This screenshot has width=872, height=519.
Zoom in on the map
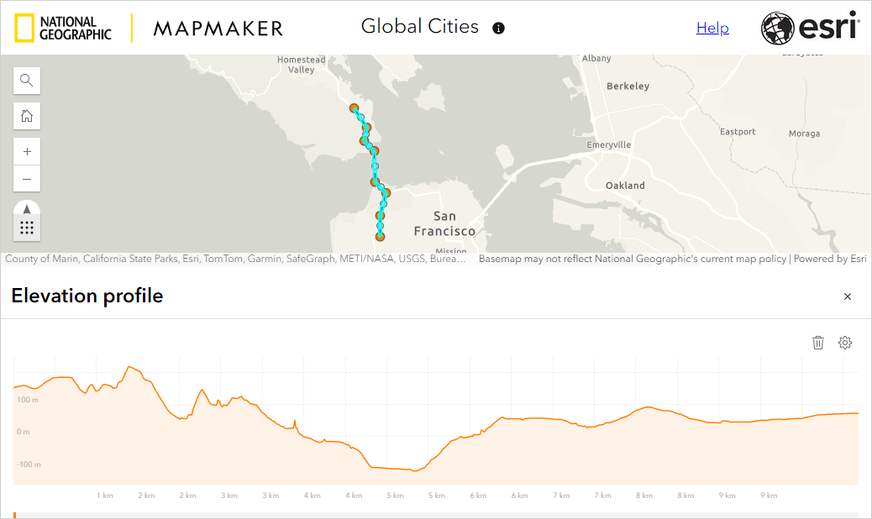(26, 151)
